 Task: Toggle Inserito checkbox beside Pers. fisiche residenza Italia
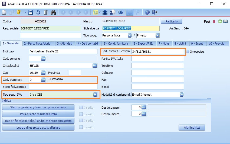coord(81,114)
